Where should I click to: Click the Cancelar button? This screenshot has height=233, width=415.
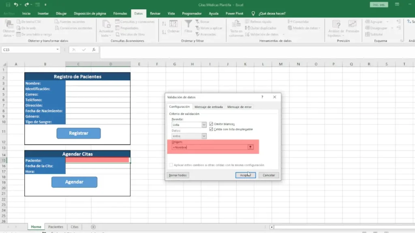(x=269, y=175)
